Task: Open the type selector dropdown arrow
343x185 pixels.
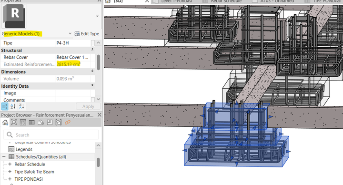Action: (97, 16)
